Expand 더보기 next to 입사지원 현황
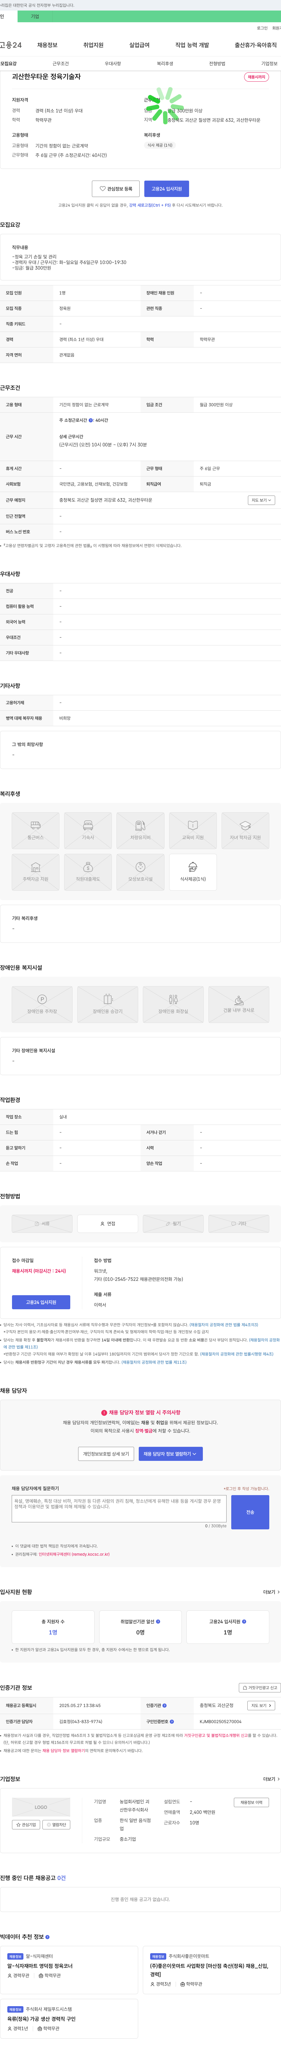281x2065 pixels. (271, 1592)
